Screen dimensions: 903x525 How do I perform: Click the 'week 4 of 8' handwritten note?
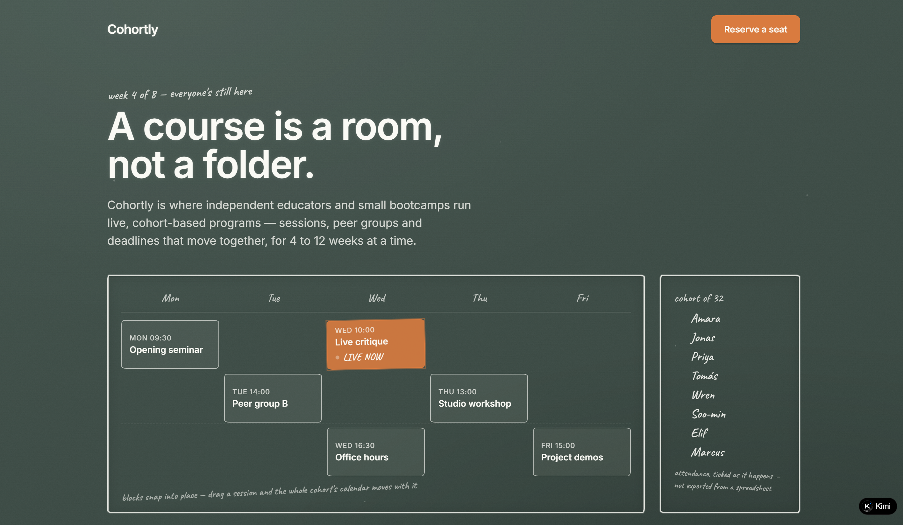click(x=180, y=93)
